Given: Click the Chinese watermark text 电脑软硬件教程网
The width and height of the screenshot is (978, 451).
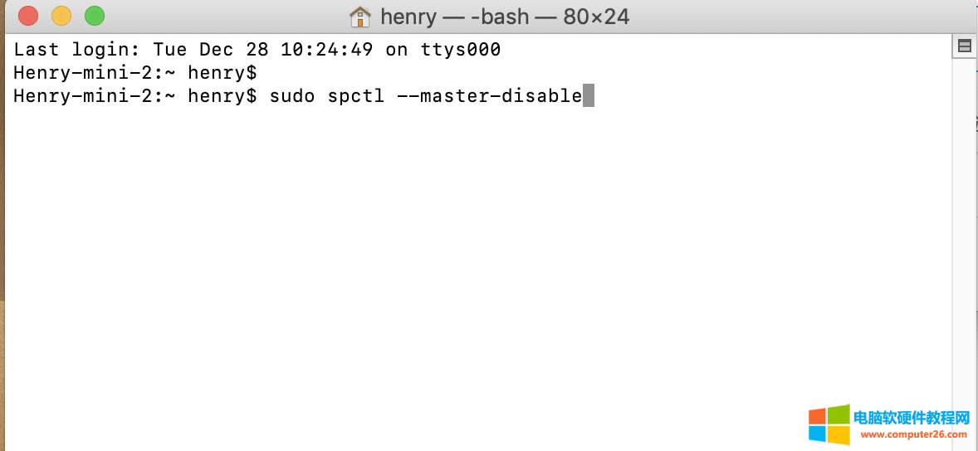Looking at the screenshot, I should pos(912,417).
